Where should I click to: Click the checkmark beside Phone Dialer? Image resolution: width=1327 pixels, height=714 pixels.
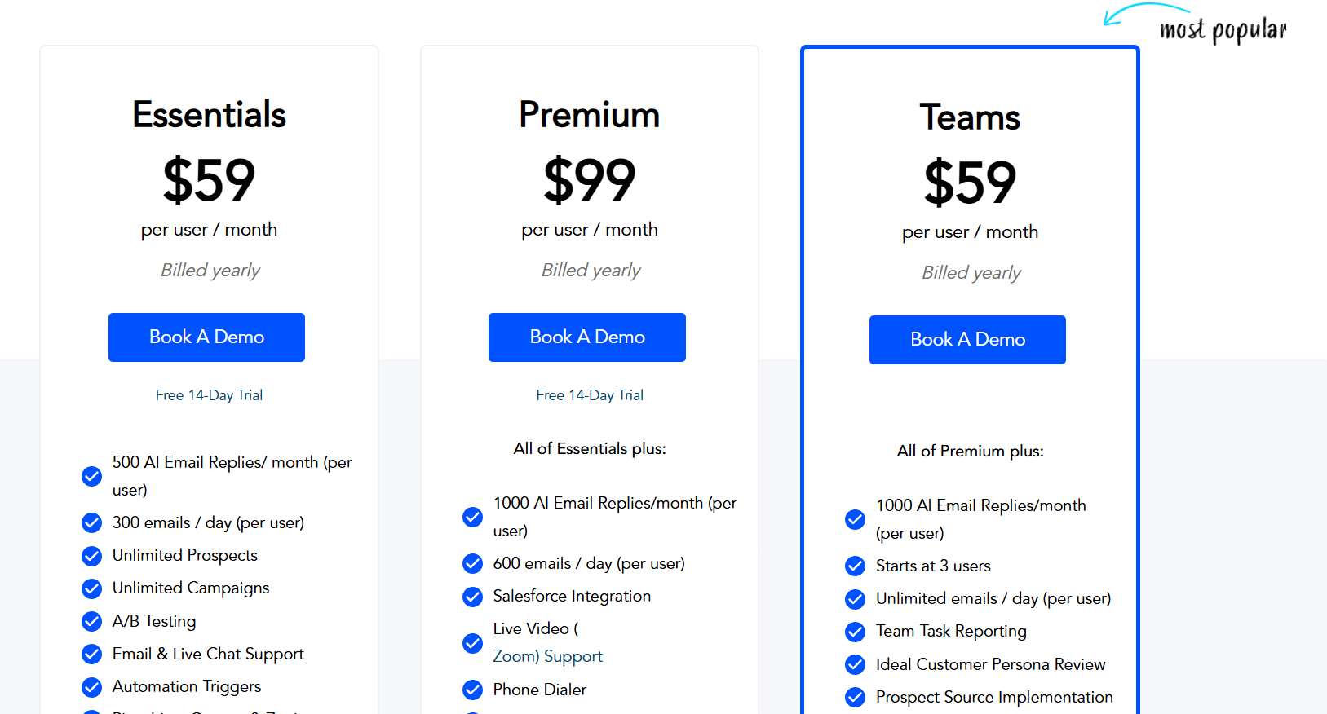click(x=472, y=690)
